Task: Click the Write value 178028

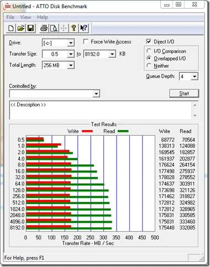Action: click(x=166, y=177)
